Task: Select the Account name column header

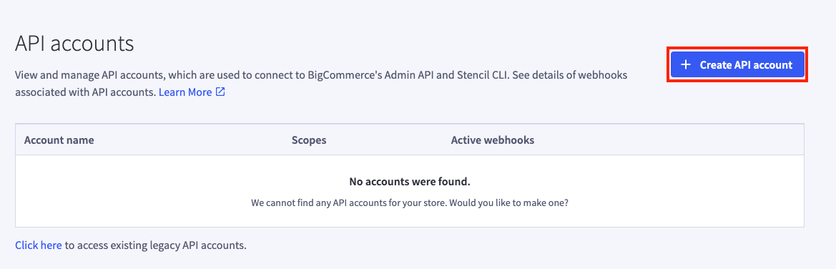Action: pos(59,140)
